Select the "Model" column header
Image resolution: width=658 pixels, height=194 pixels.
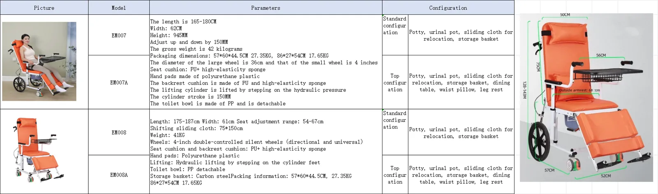pos(119,8)
